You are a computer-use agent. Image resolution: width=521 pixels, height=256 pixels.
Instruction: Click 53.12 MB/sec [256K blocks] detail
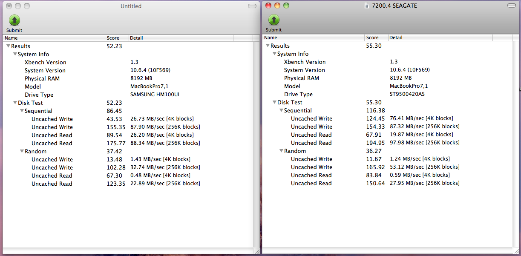coord(425,167)
